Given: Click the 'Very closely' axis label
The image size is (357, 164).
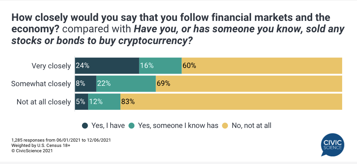Looking at the screenshot, I should pyautogui.click(x=51, y=66).
